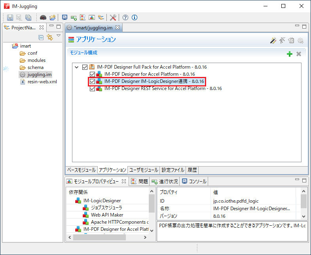Click the gray X remove module icon
311x255 pixels.
pyautogui.click(x=298, y=54)
